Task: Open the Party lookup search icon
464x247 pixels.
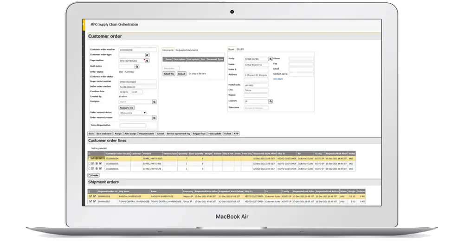Action: (271, 59)
